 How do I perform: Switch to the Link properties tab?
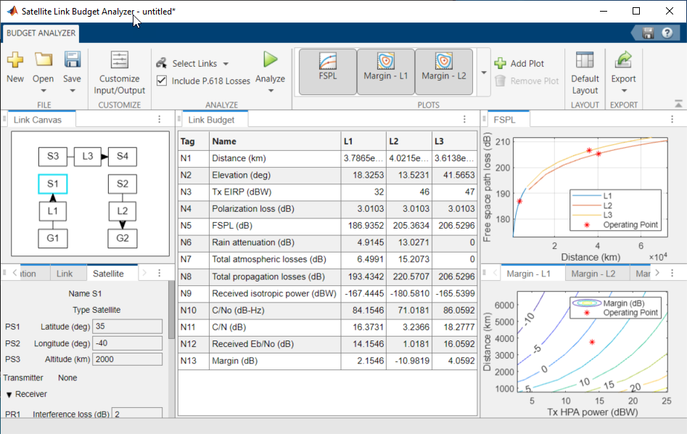[65, 274]
